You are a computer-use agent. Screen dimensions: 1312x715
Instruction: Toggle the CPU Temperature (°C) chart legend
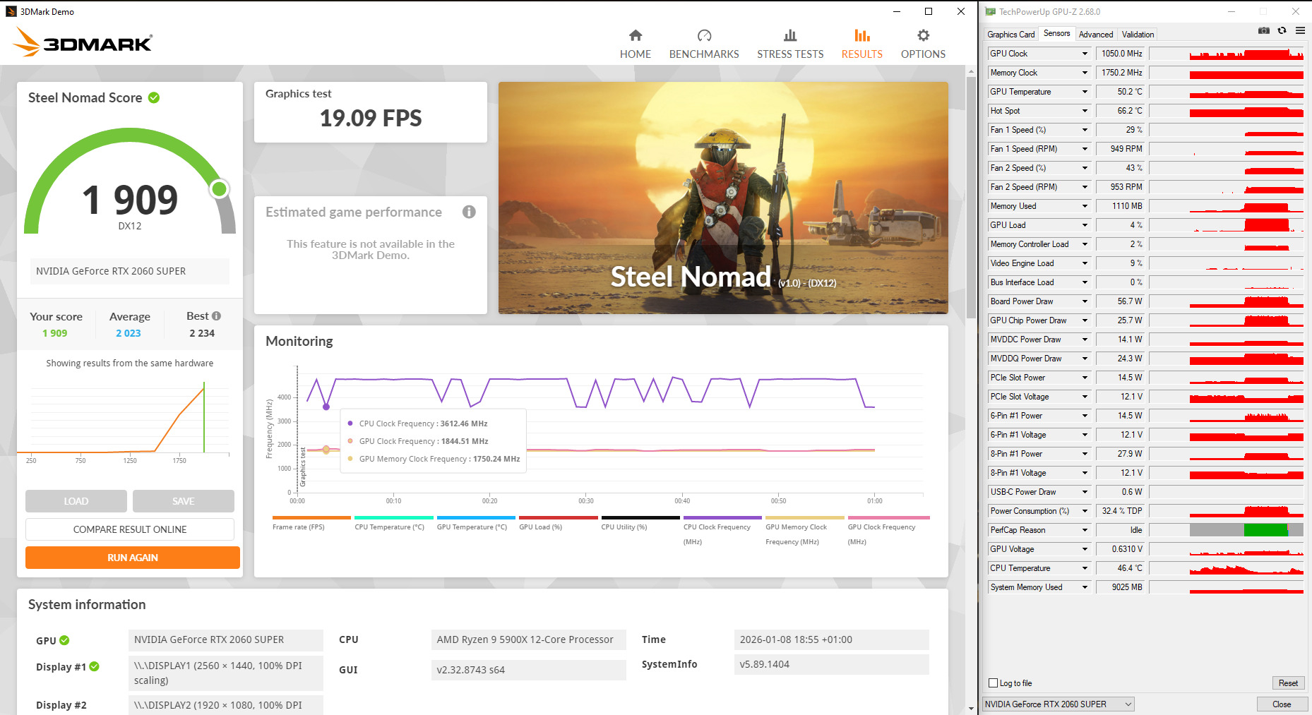(394, 523)
